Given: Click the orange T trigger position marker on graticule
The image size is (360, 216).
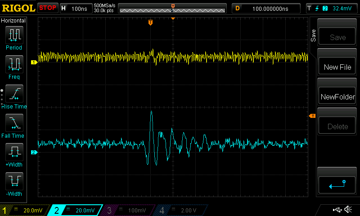Looking at the screenshot, I should coord(150,22).
